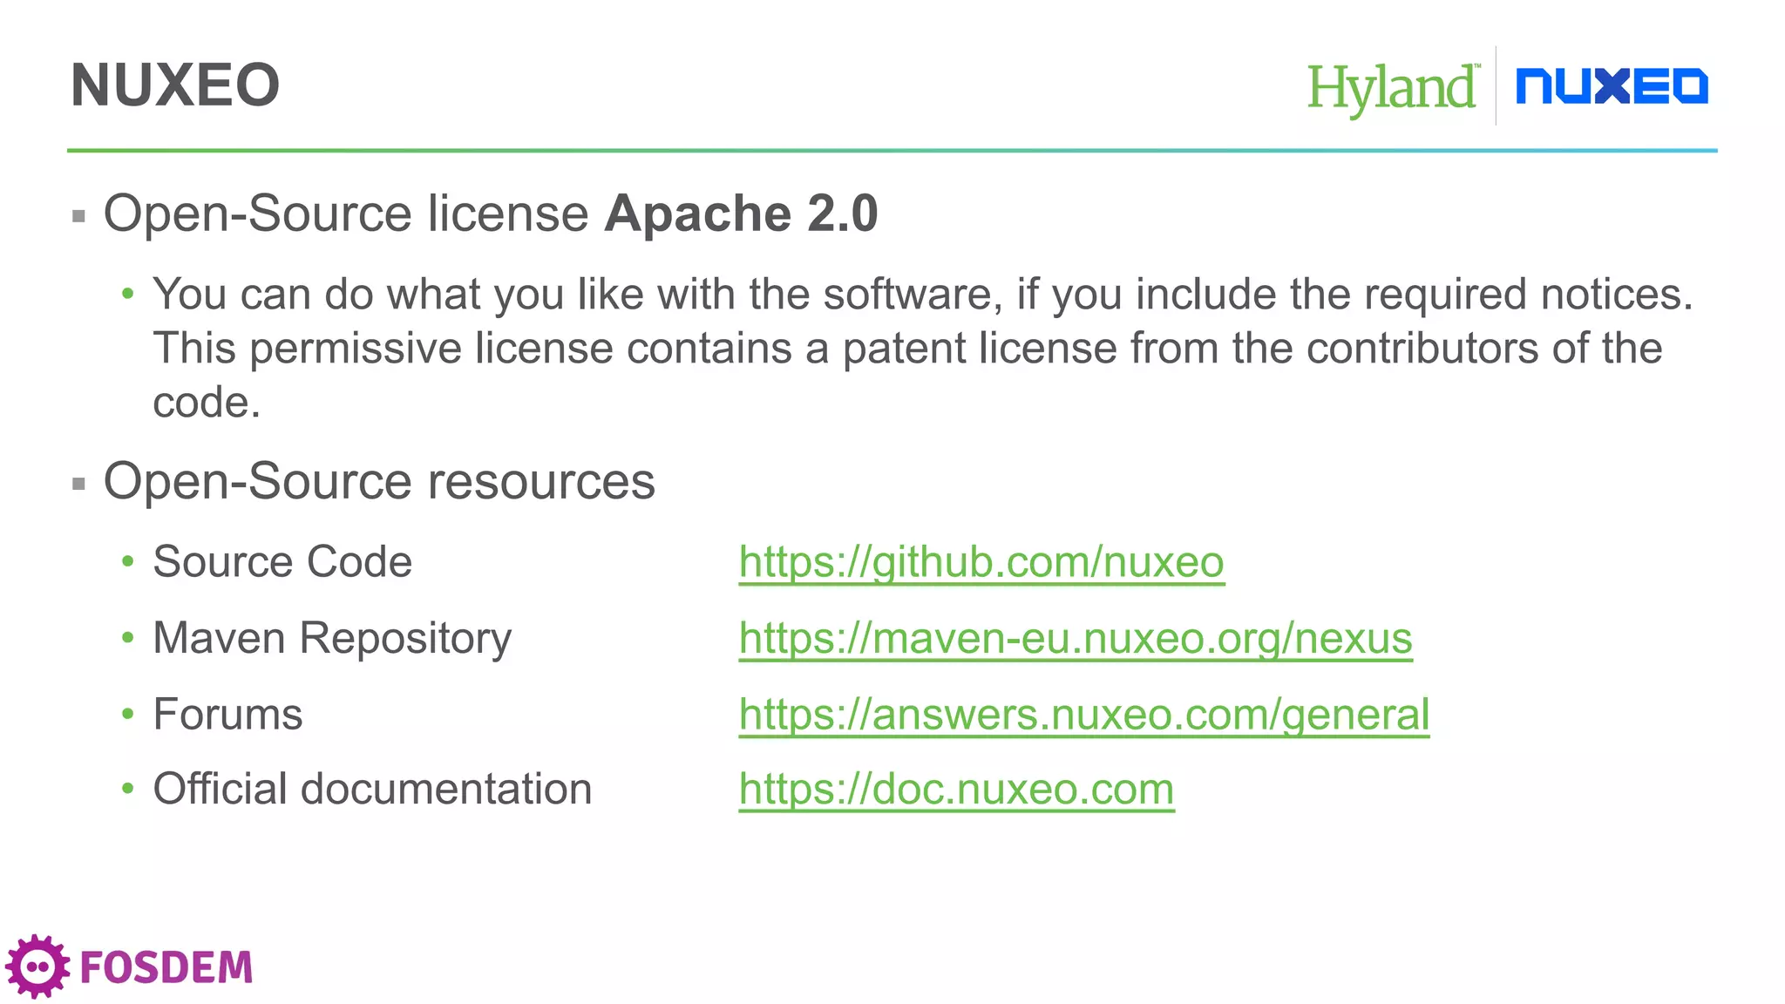Click the 'Official documentation' label
This screenshot has height=1004, width=1785.
click(372, 789)
